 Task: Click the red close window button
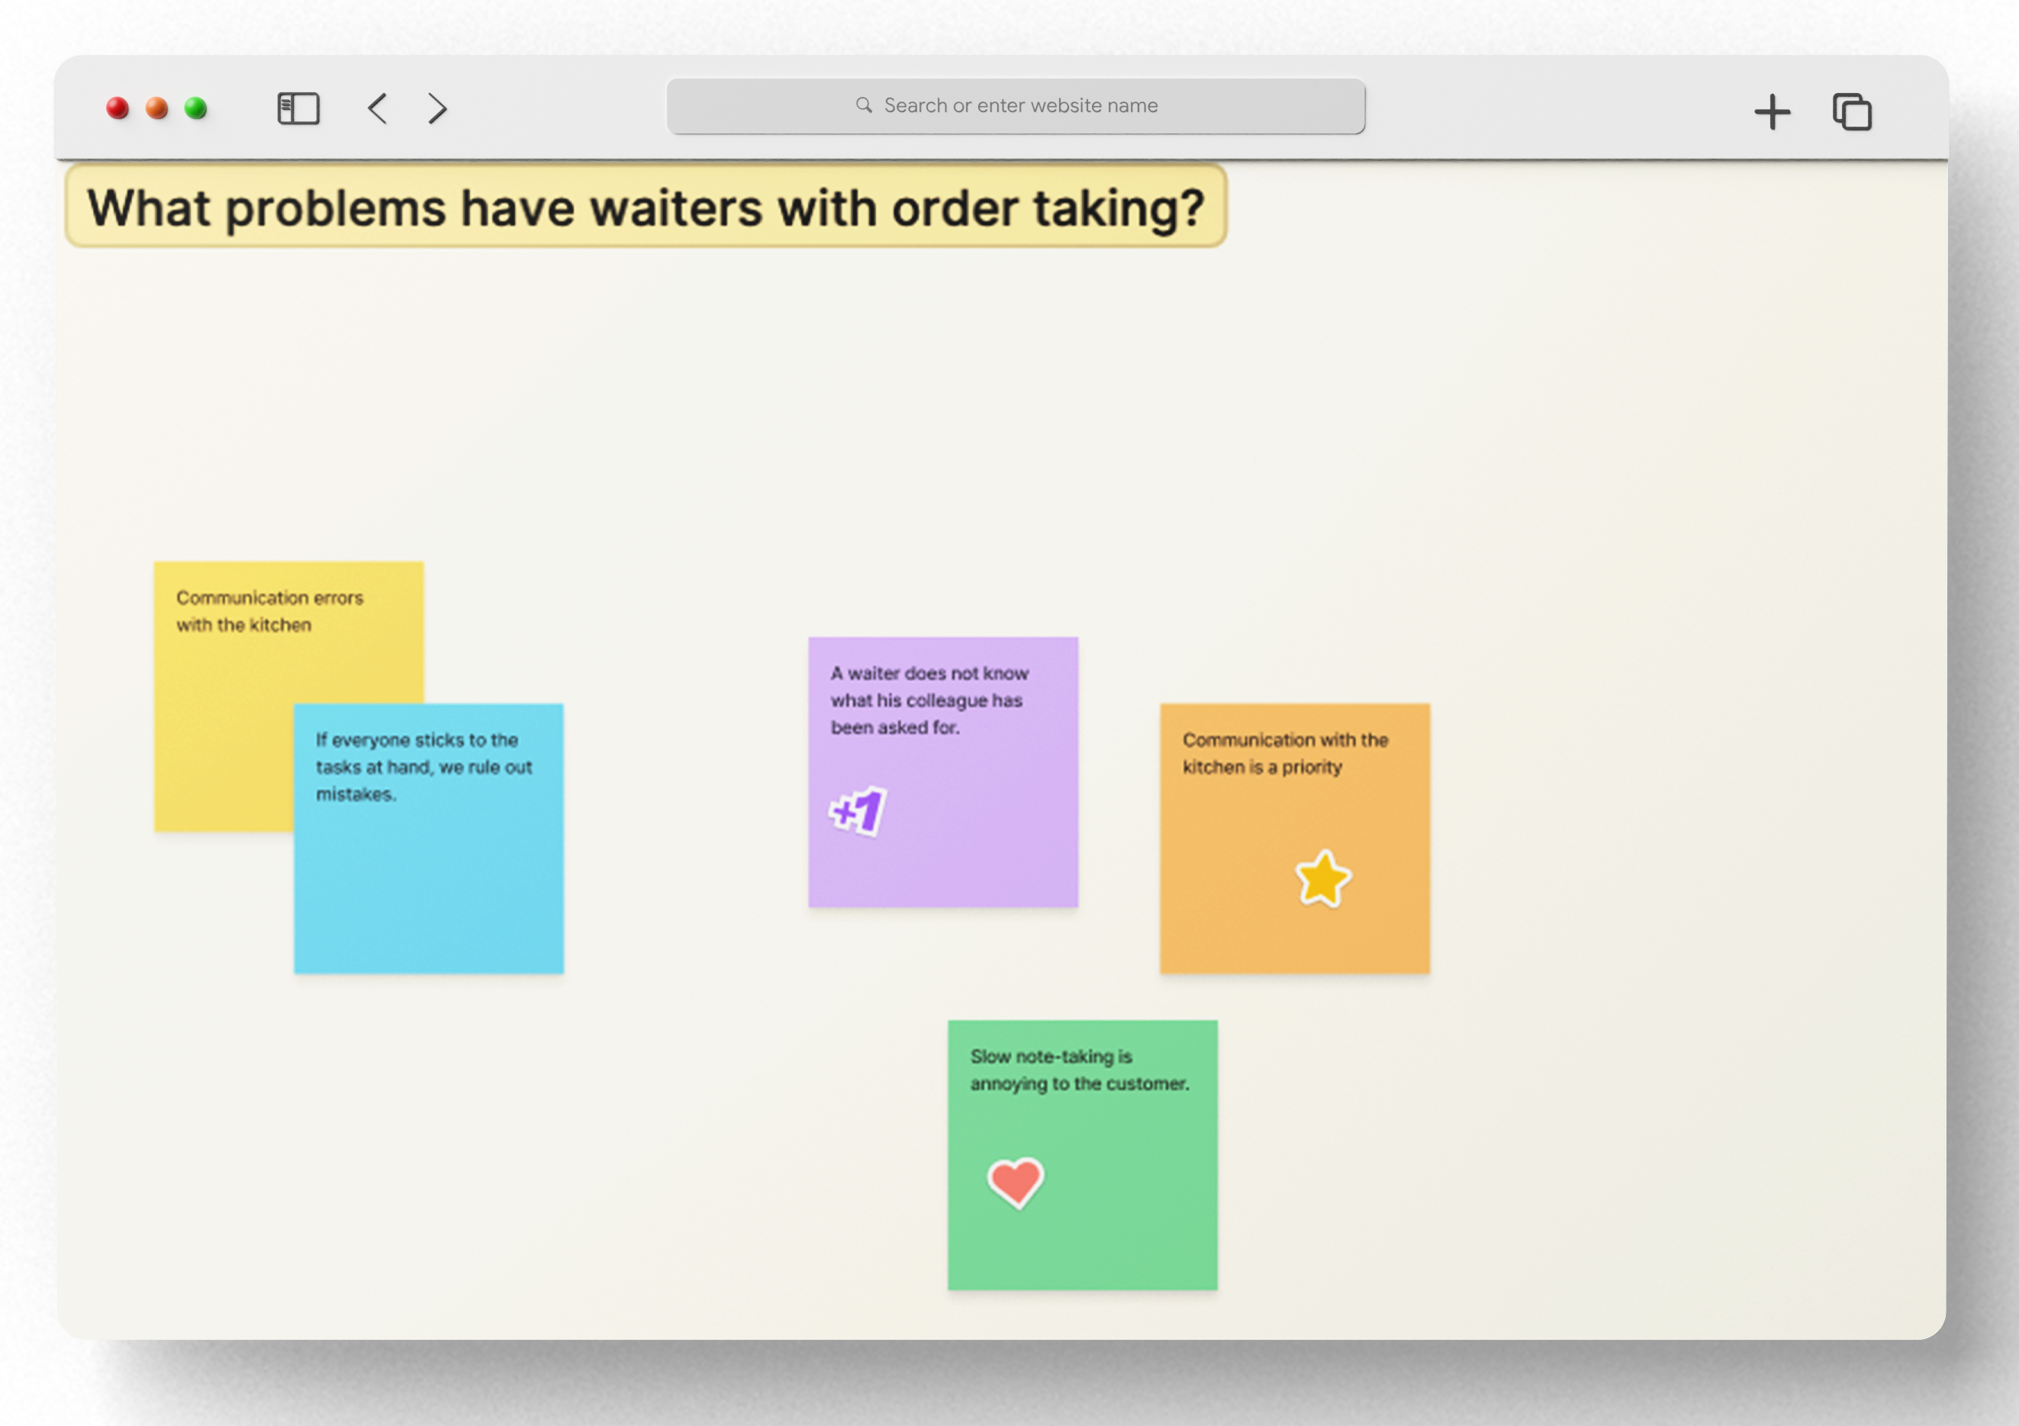click(118, 108)
